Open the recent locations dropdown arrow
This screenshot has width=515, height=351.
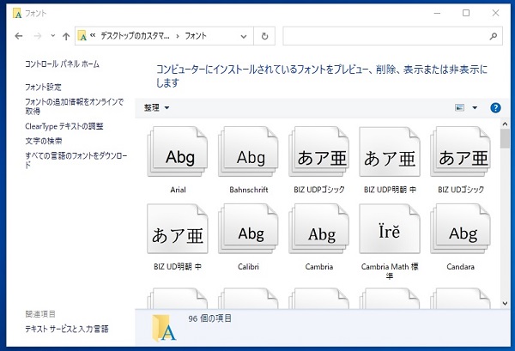click(x=53, y=36)
